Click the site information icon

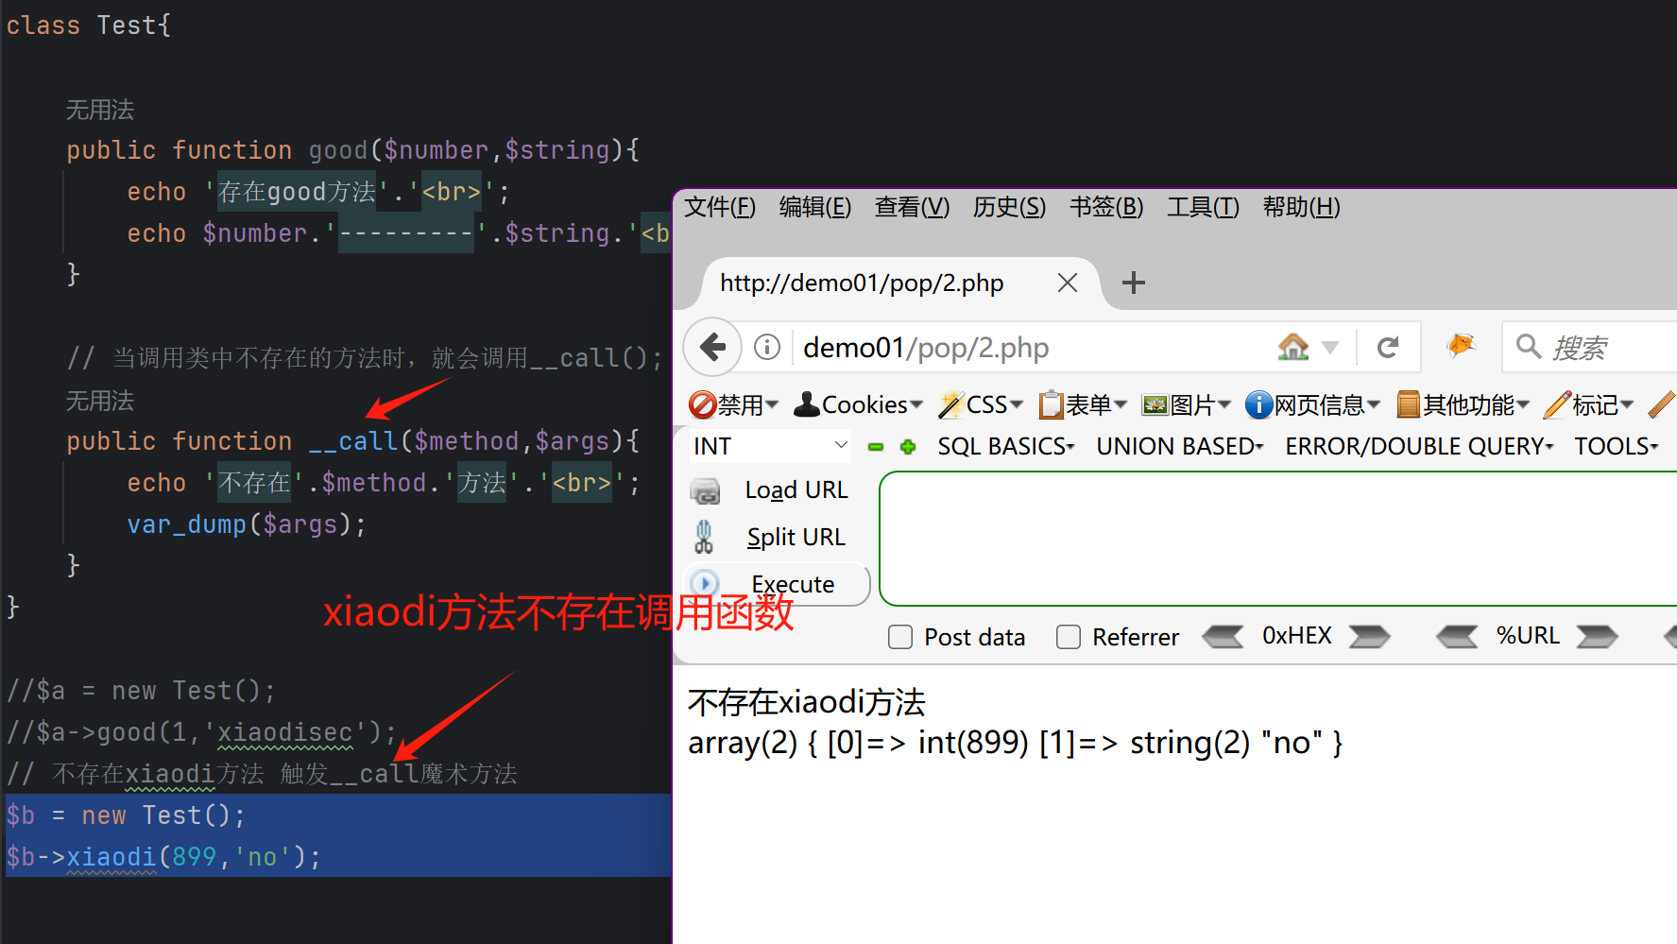767,348
